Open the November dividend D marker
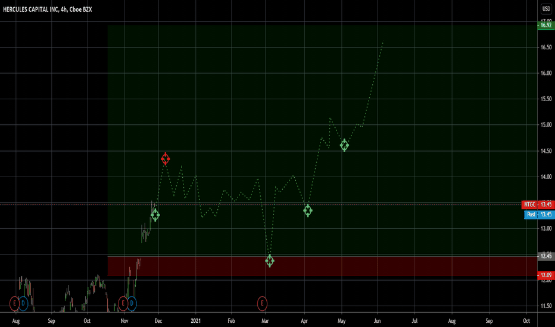 click(132, 303)
